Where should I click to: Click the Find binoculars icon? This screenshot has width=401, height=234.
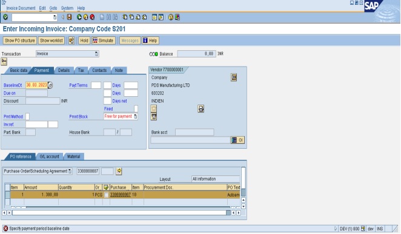[108, 17]
